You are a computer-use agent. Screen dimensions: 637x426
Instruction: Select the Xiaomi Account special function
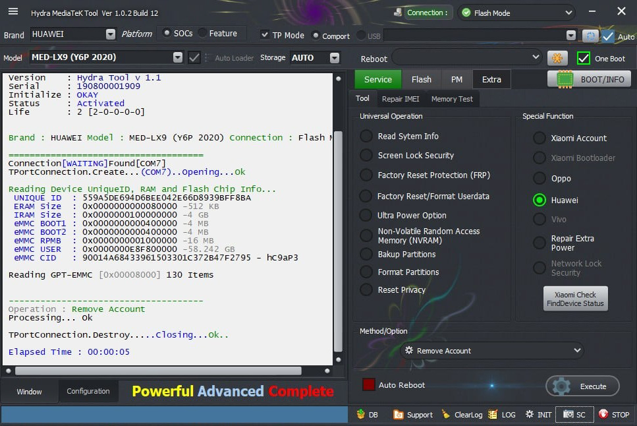539,138
